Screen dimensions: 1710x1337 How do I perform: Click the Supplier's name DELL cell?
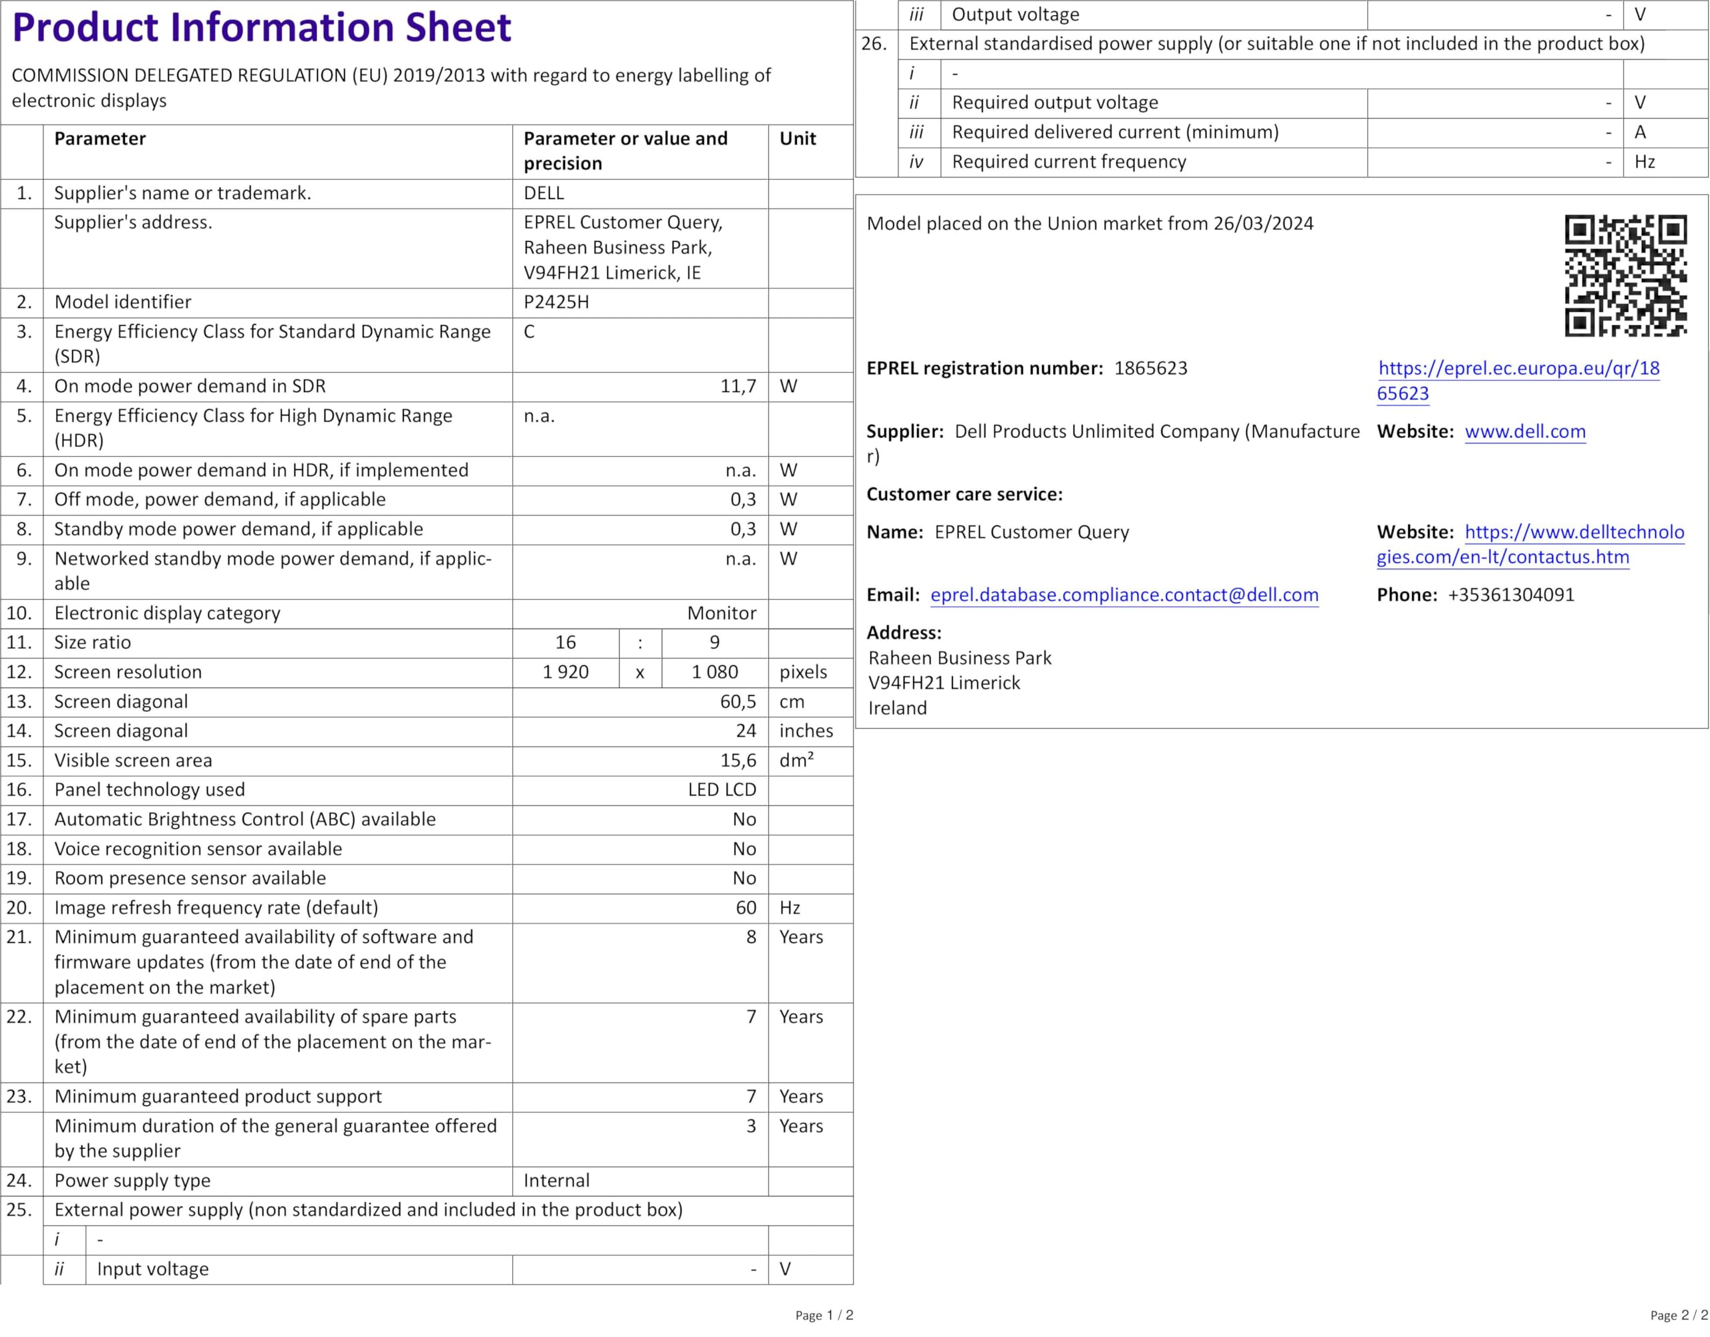point(544,194)
